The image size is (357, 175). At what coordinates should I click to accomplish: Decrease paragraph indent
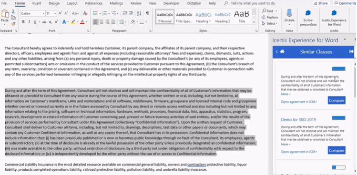tap(125, 13)
